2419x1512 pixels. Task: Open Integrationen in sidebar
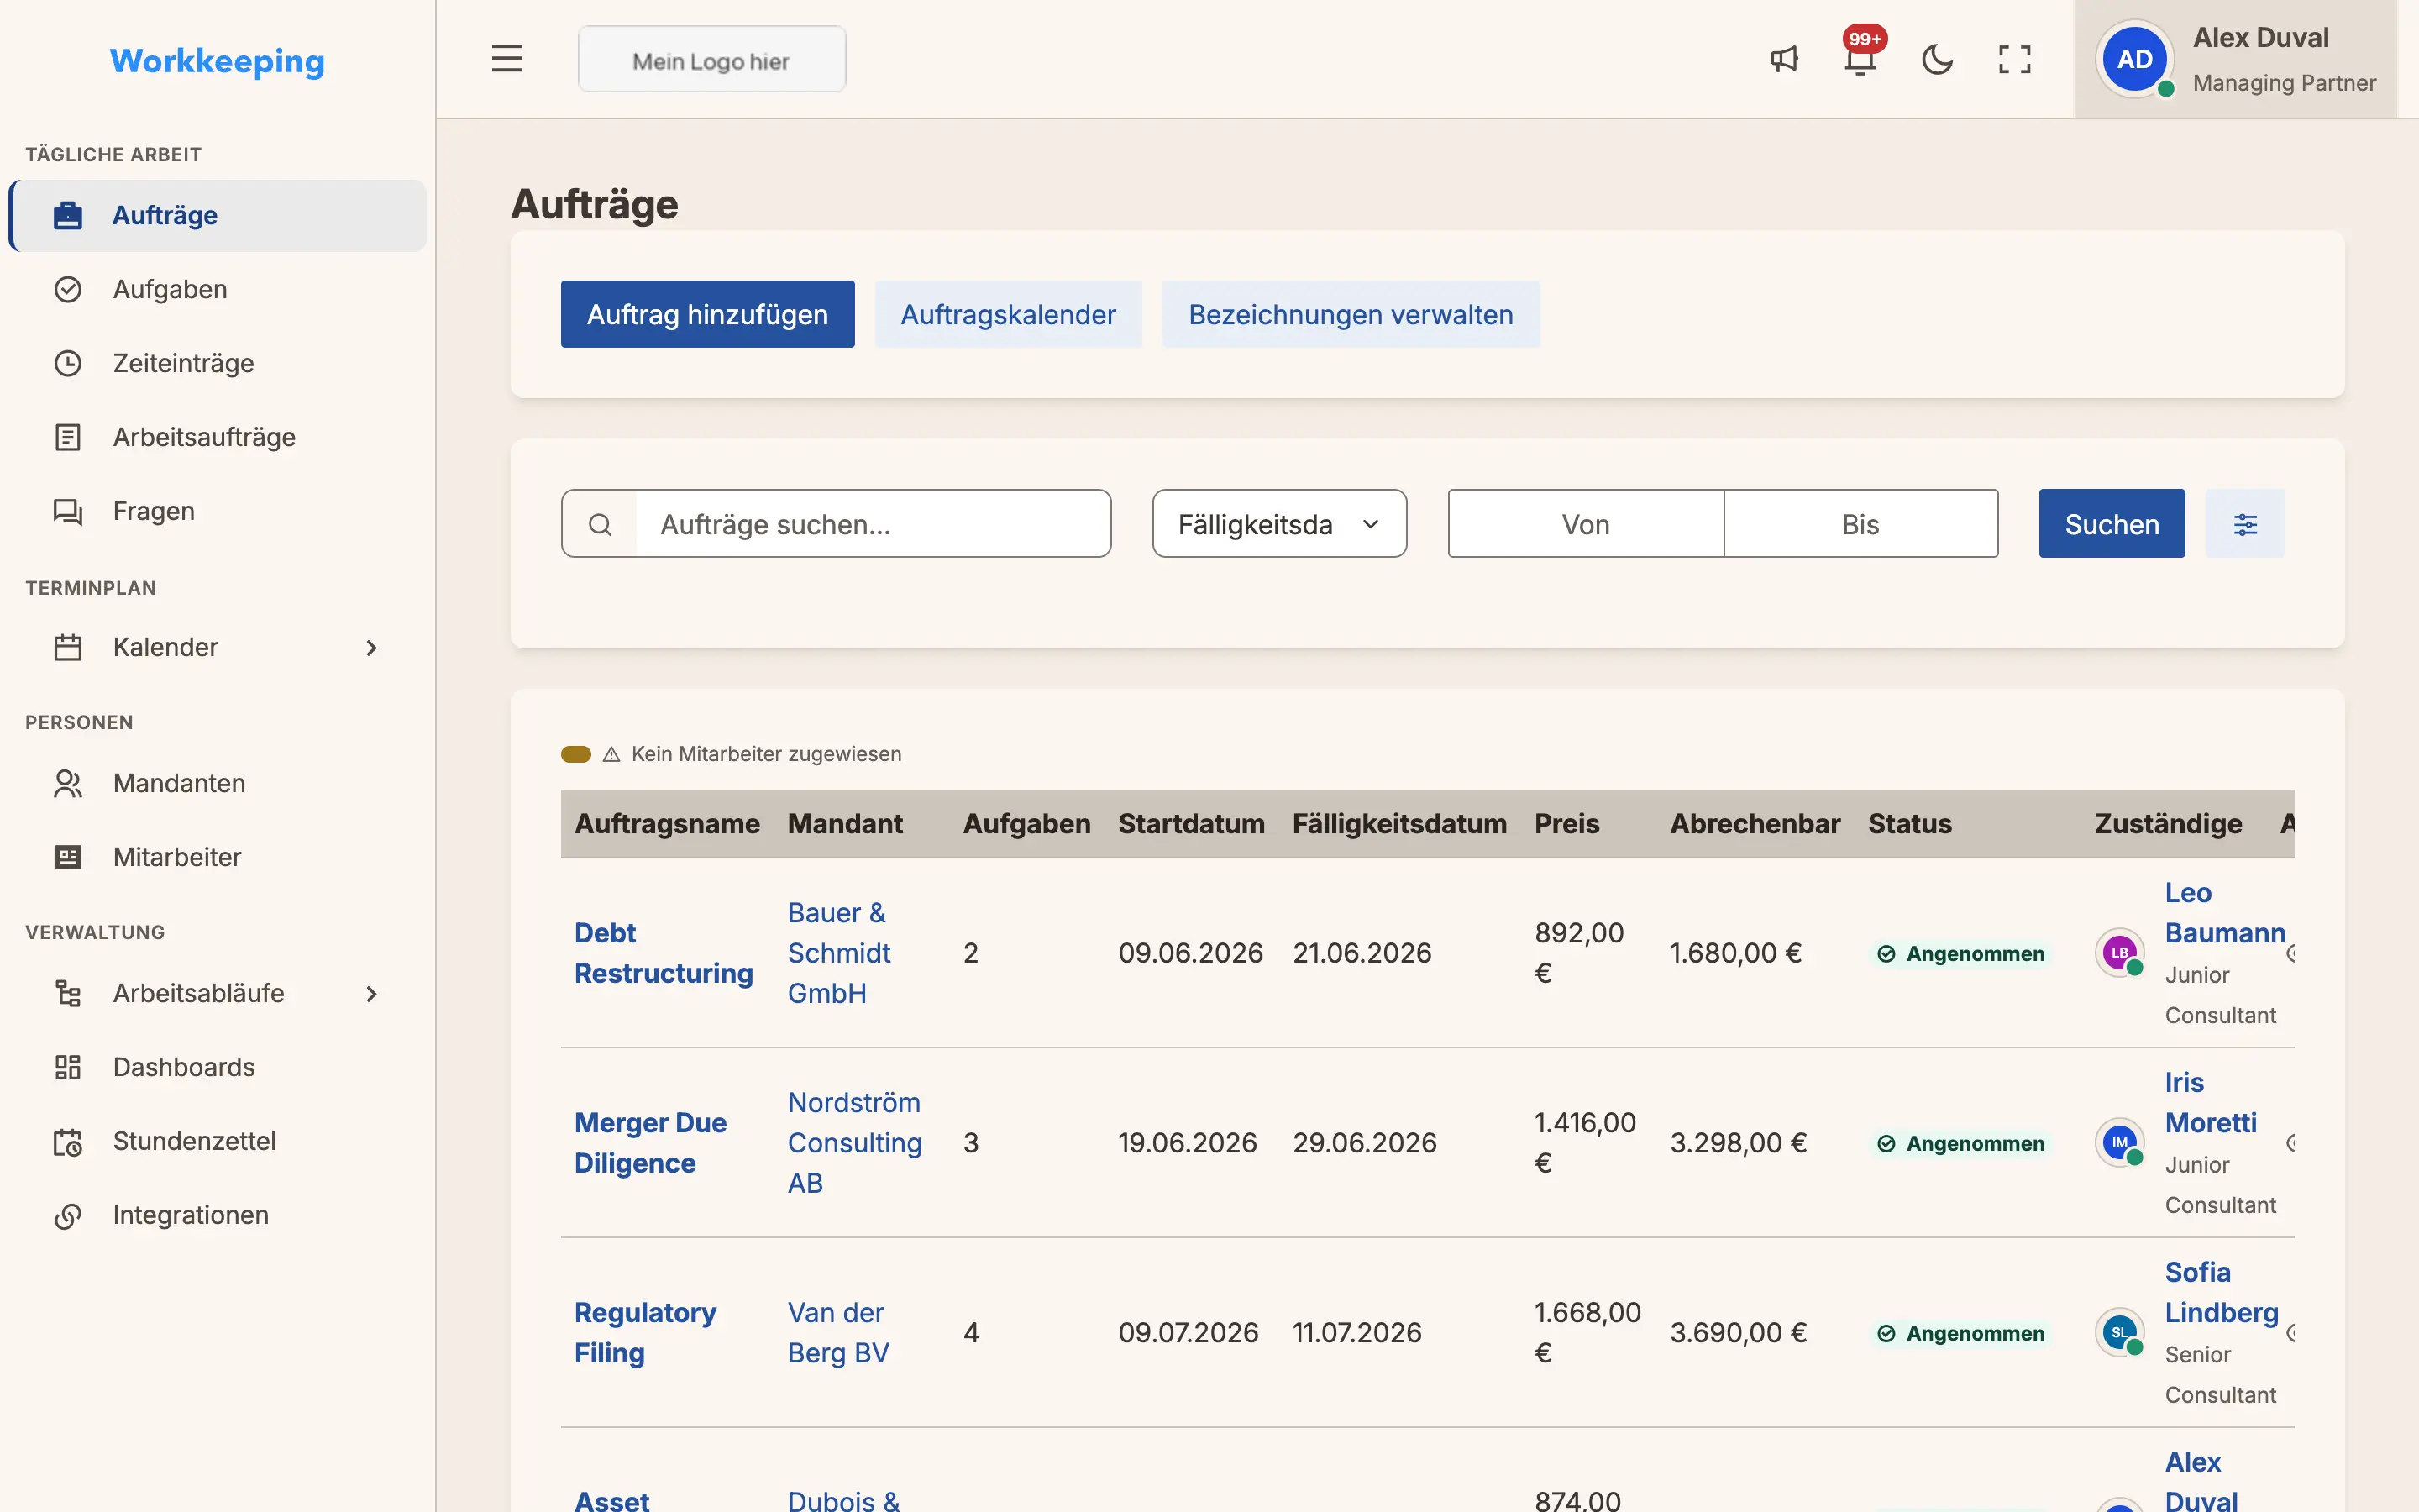218,1215
